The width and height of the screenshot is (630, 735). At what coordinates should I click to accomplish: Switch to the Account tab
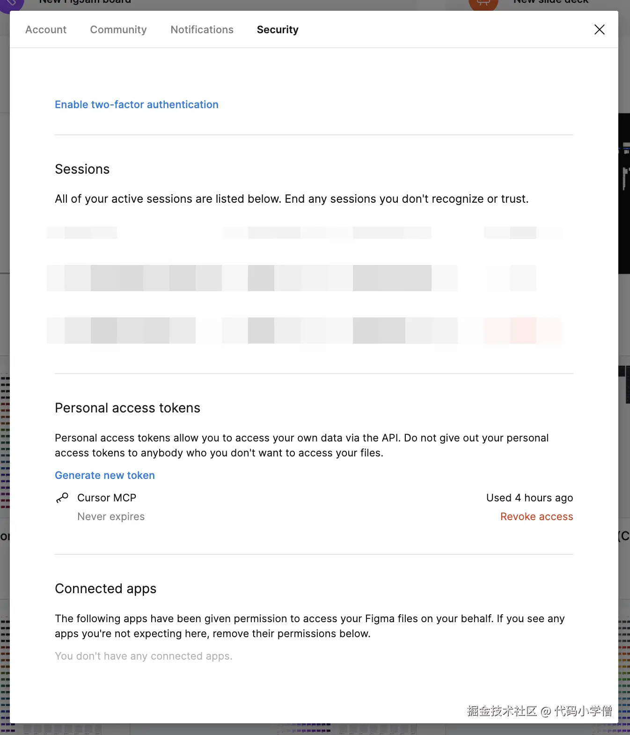(46, 29)
